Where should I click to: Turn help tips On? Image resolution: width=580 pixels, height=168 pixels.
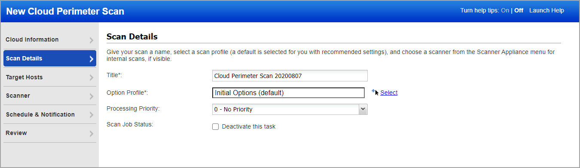tap(505, 11)
